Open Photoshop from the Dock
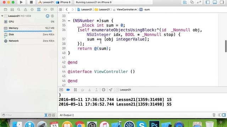Screen dimensions: 227x127 coord(154,124)
